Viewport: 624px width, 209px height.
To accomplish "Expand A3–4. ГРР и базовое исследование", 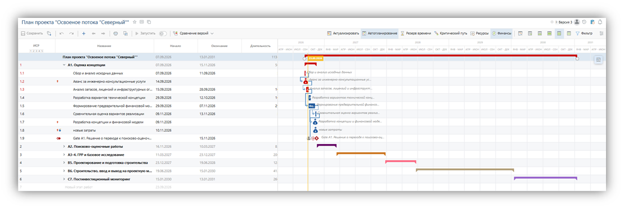I will pos(64,155).
